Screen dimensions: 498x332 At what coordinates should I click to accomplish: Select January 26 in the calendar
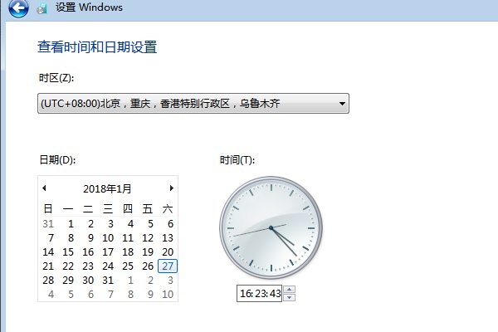(x=148, y=266)
